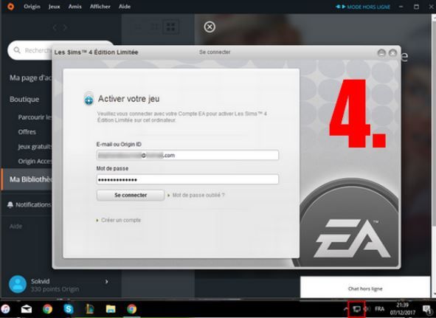This screenshot has width=436, height=318.
Task: Open the Mail app from the taskbar
Action: [27, 309]
